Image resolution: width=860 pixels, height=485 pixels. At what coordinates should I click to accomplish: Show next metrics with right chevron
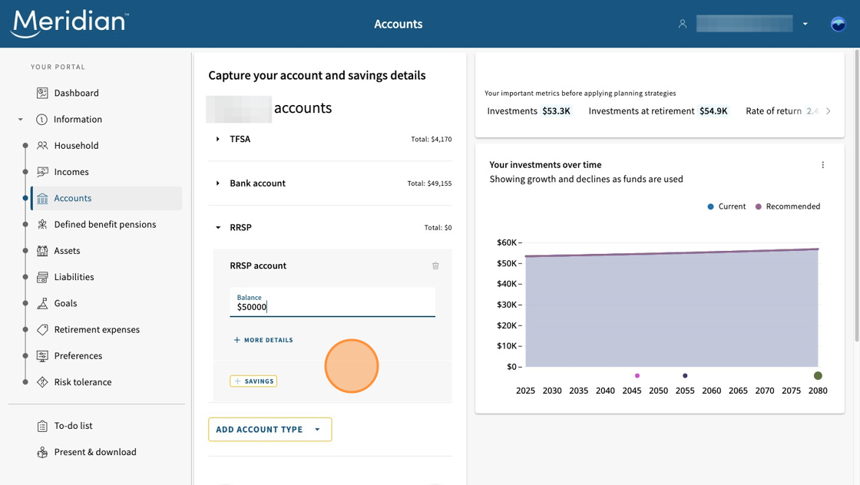(829, 111)
